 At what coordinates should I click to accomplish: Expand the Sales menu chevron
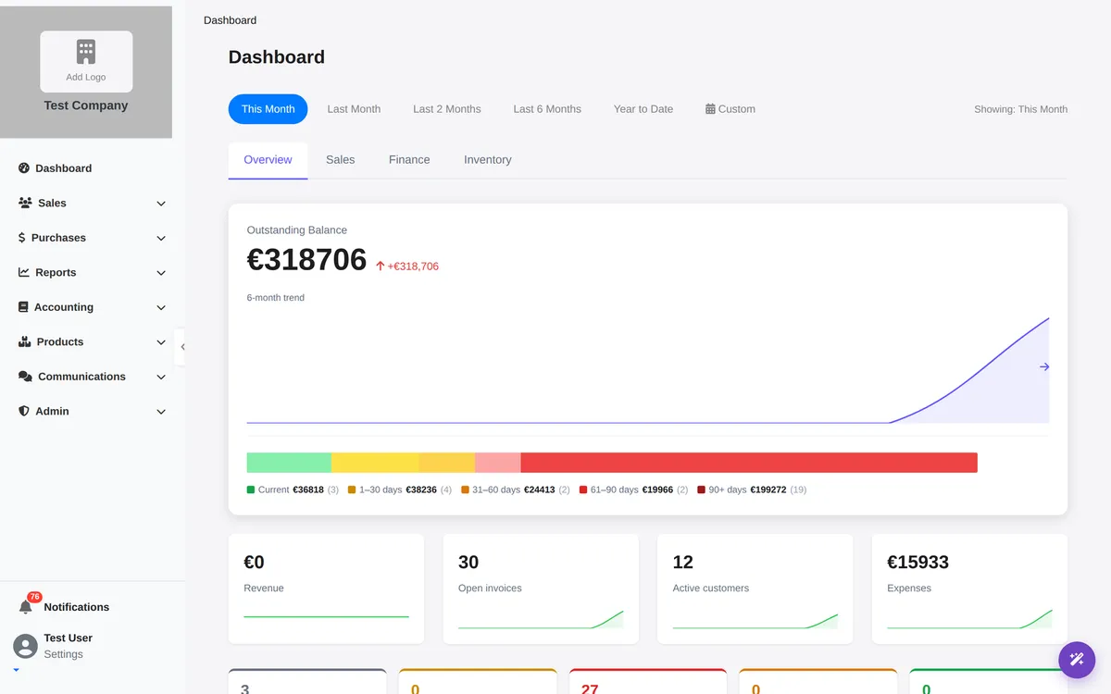[x=161, y=204]
